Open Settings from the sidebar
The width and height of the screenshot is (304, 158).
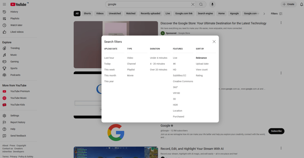pos(15,115)
